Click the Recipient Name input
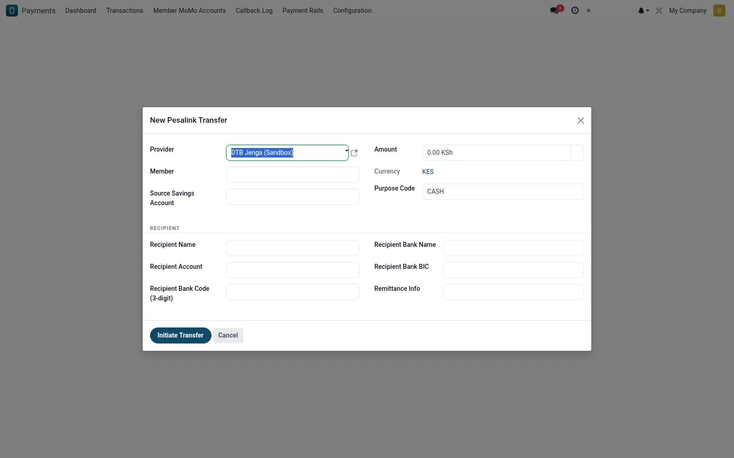734x458 pixels. [293, 248]
